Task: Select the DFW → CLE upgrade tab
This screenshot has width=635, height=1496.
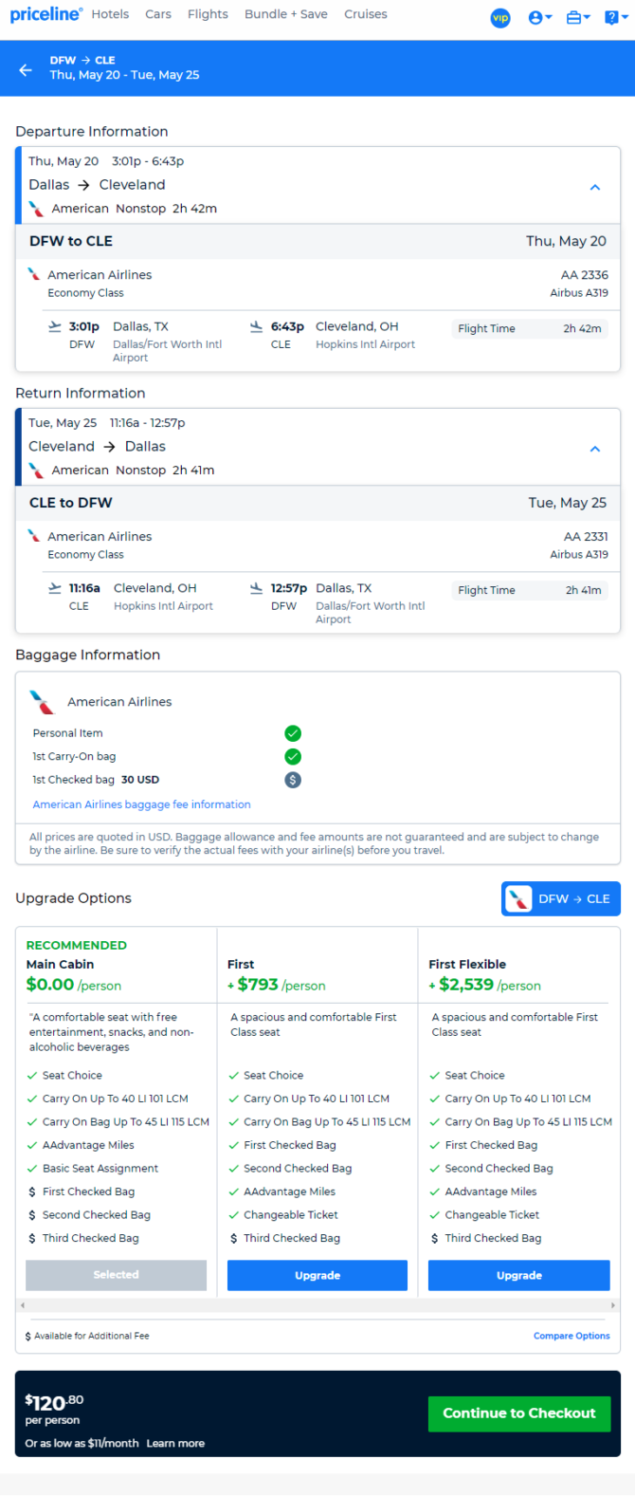Action: click(561, 898)
